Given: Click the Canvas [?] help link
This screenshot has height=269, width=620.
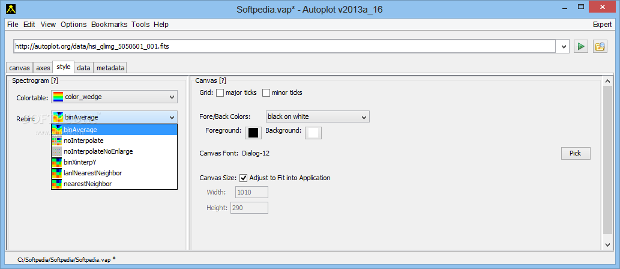Looking at the screenshot, I should point(211,80).
